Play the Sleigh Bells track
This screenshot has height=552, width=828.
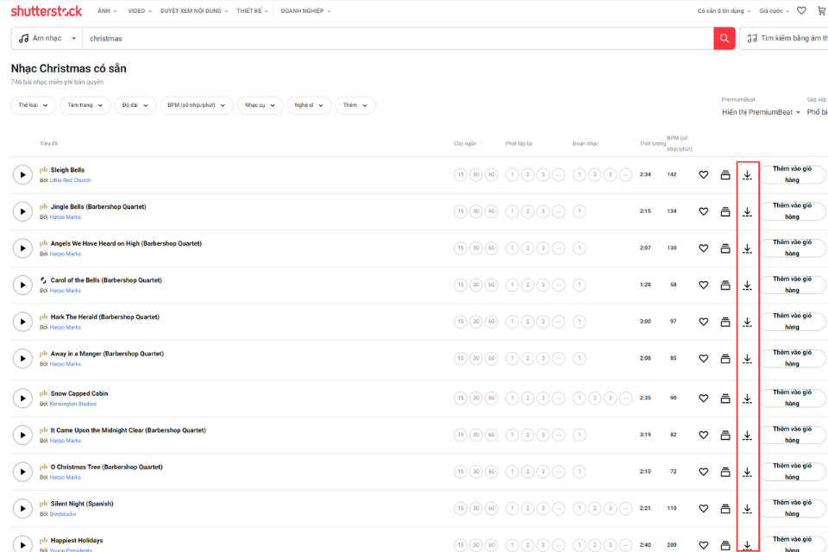coord(22,175)
